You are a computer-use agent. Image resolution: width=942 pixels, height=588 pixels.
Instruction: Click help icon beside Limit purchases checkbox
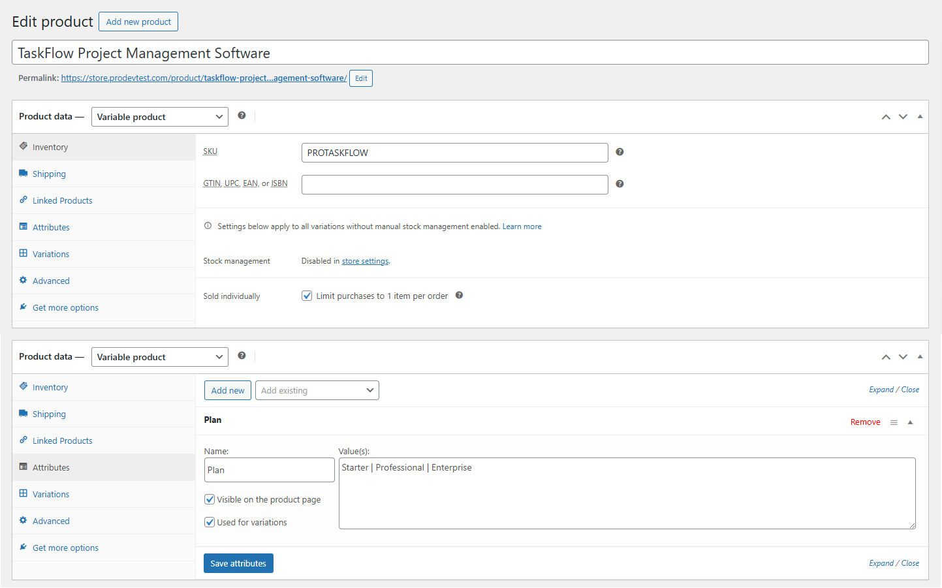click(x=460, y=295)
